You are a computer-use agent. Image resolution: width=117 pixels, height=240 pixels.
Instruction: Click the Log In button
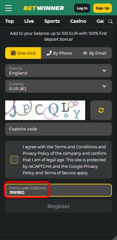pyautogui.click(x=82, y=8)
